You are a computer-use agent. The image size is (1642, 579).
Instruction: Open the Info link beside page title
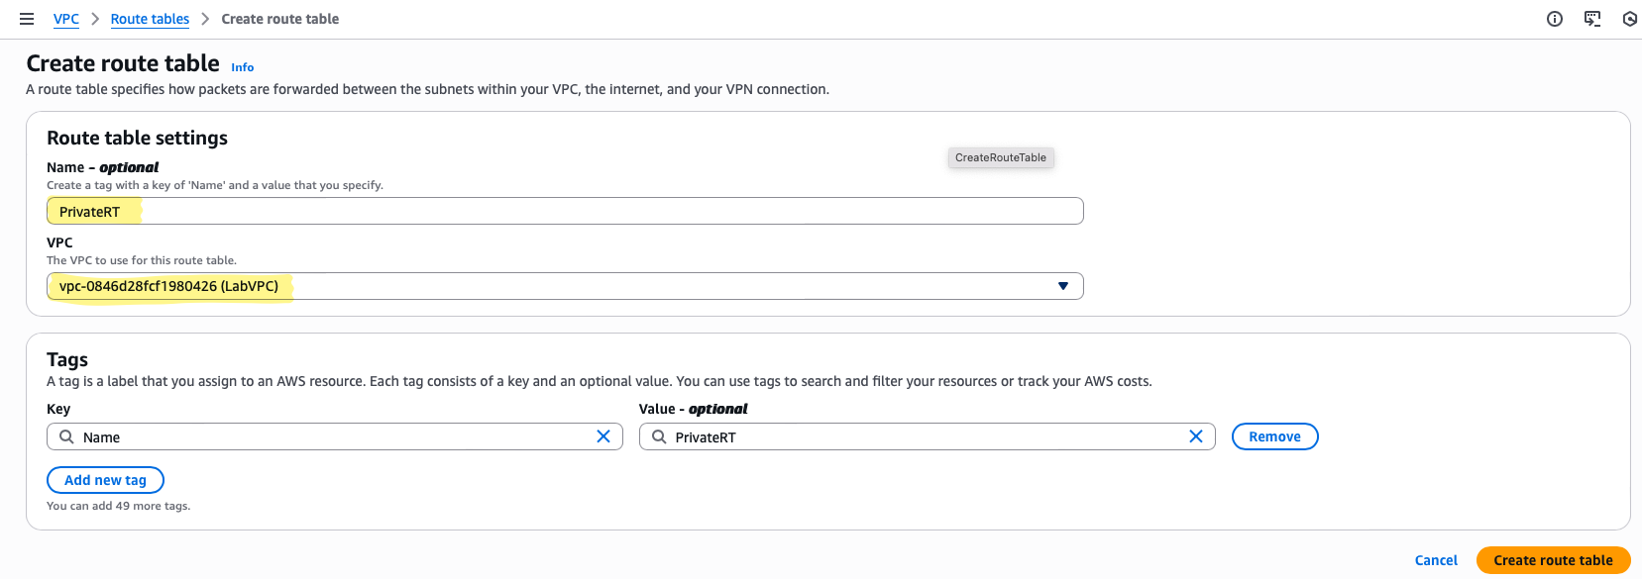point(243,67)
